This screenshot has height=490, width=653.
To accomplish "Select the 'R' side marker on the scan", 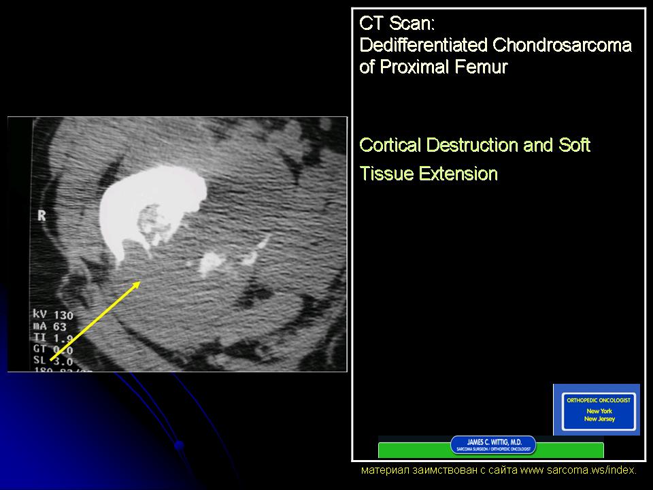I will click(x=40, y=216).
